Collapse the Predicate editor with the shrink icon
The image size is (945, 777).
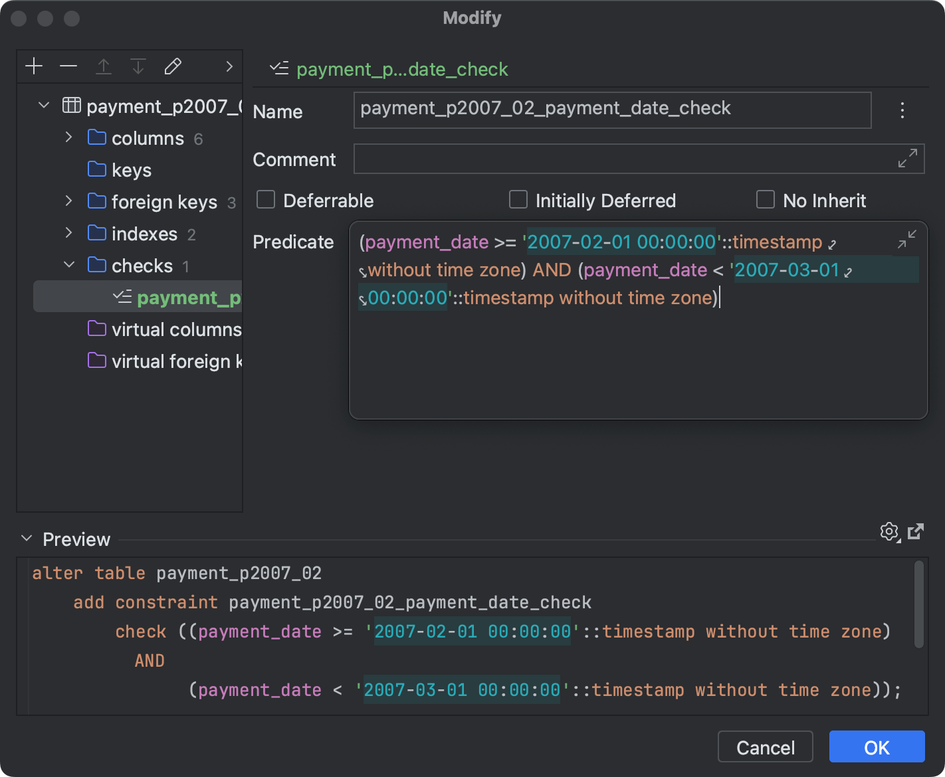coord(908,240)
